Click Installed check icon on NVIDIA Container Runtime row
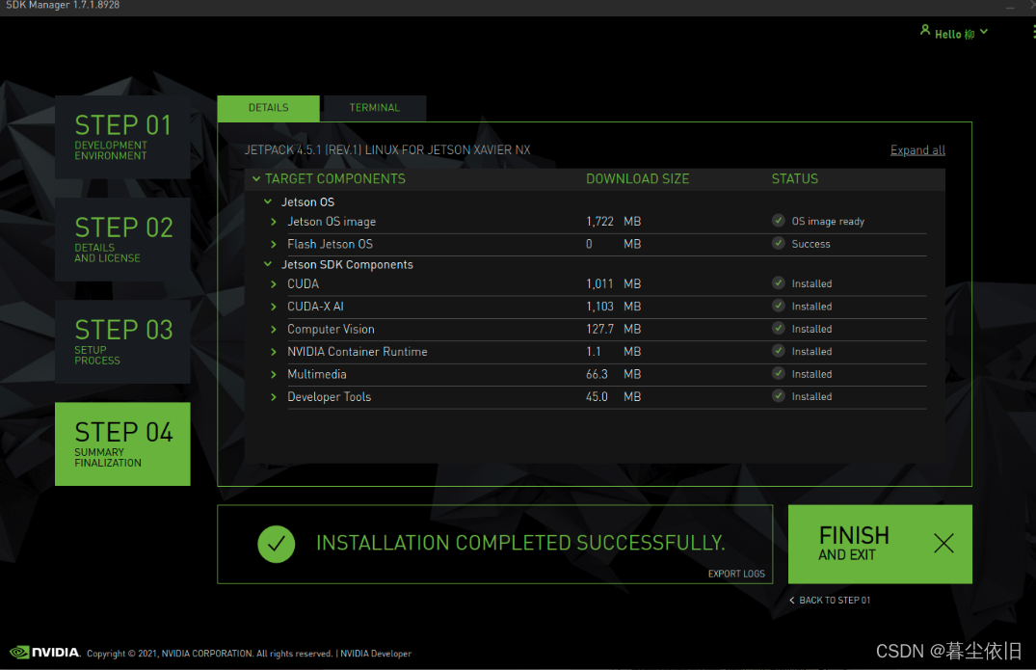This screenshot has width=1036, height=670. coord(779,350)
